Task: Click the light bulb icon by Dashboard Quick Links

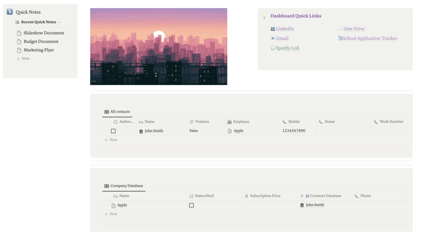Action: (264, 16)
